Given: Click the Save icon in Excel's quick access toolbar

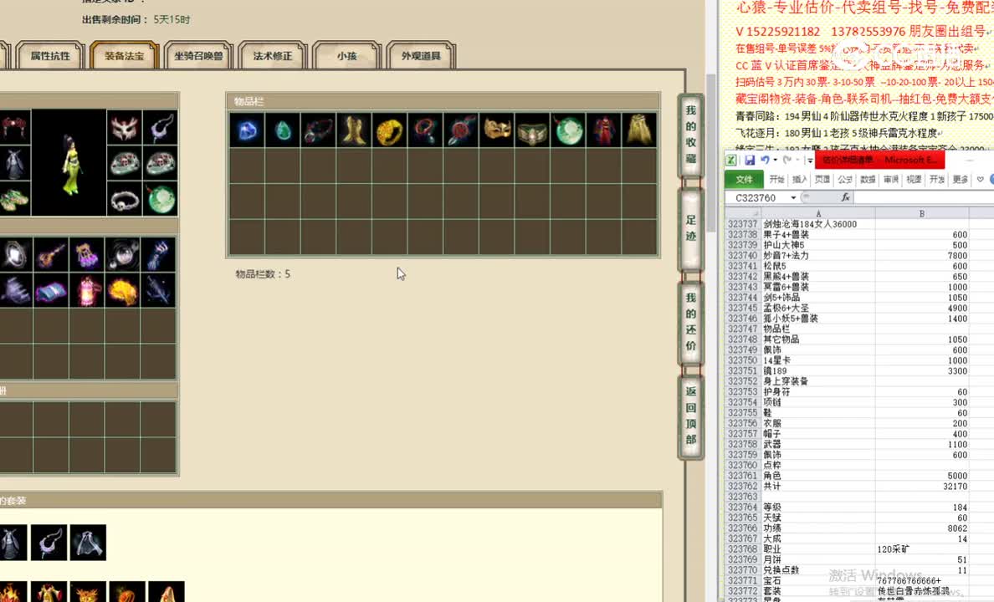Looking at the screenshot, I should [x=750, y=160].
